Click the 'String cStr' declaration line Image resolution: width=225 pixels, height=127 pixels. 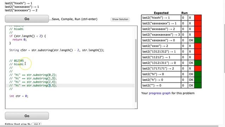coord(57,50)
